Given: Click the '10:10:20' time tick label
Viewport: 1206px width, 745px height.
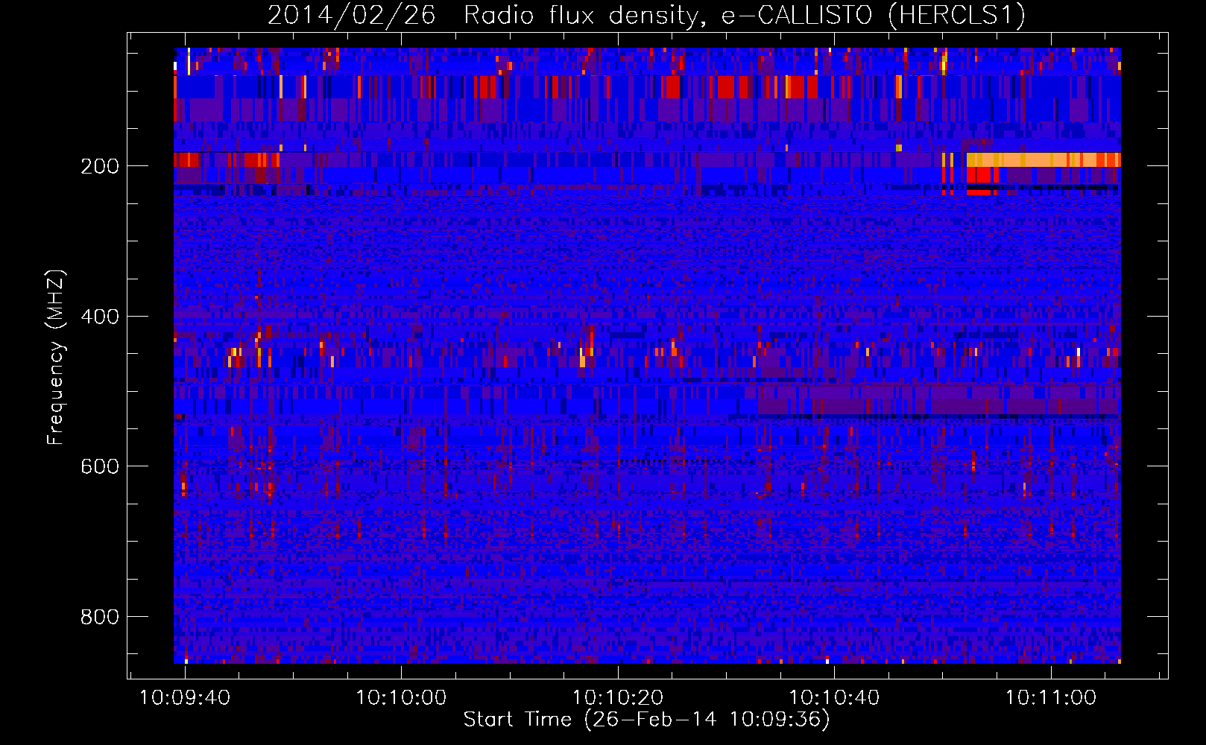Looking at the screenshot, I should point(618,697).
